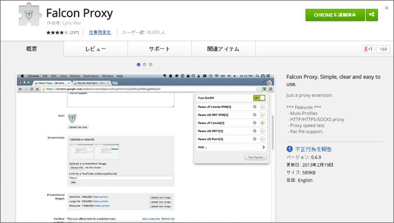Select the Paveo US FMT IPV6[1] radio button
The width and height of the screenshot is (394, 223).
pos(262,115)
